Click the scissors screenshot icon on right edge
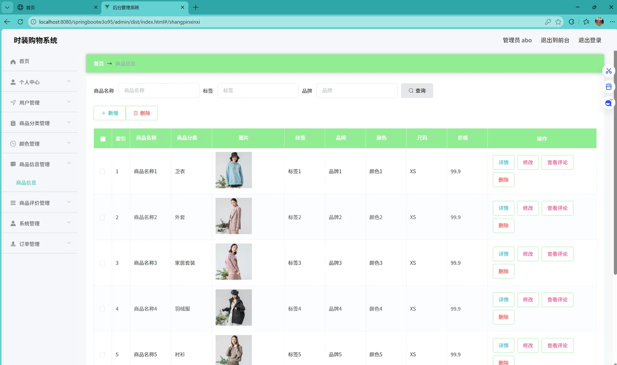Image resolution: width=617 pixels, height=365 pixels. click(609, 71)
